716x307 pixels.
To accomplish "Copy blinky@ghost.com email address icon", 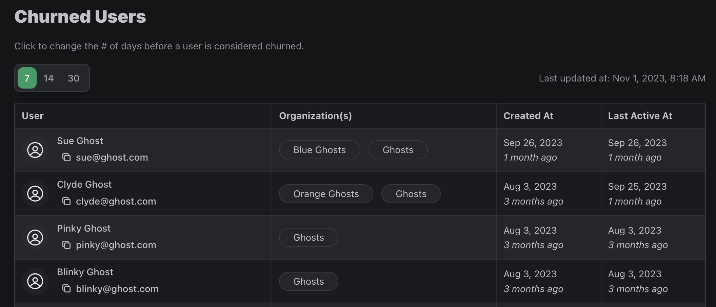I will (x=66, y=289).
